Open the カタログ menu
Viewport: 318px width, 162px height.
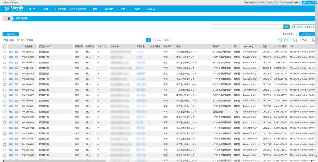(109, 9)
